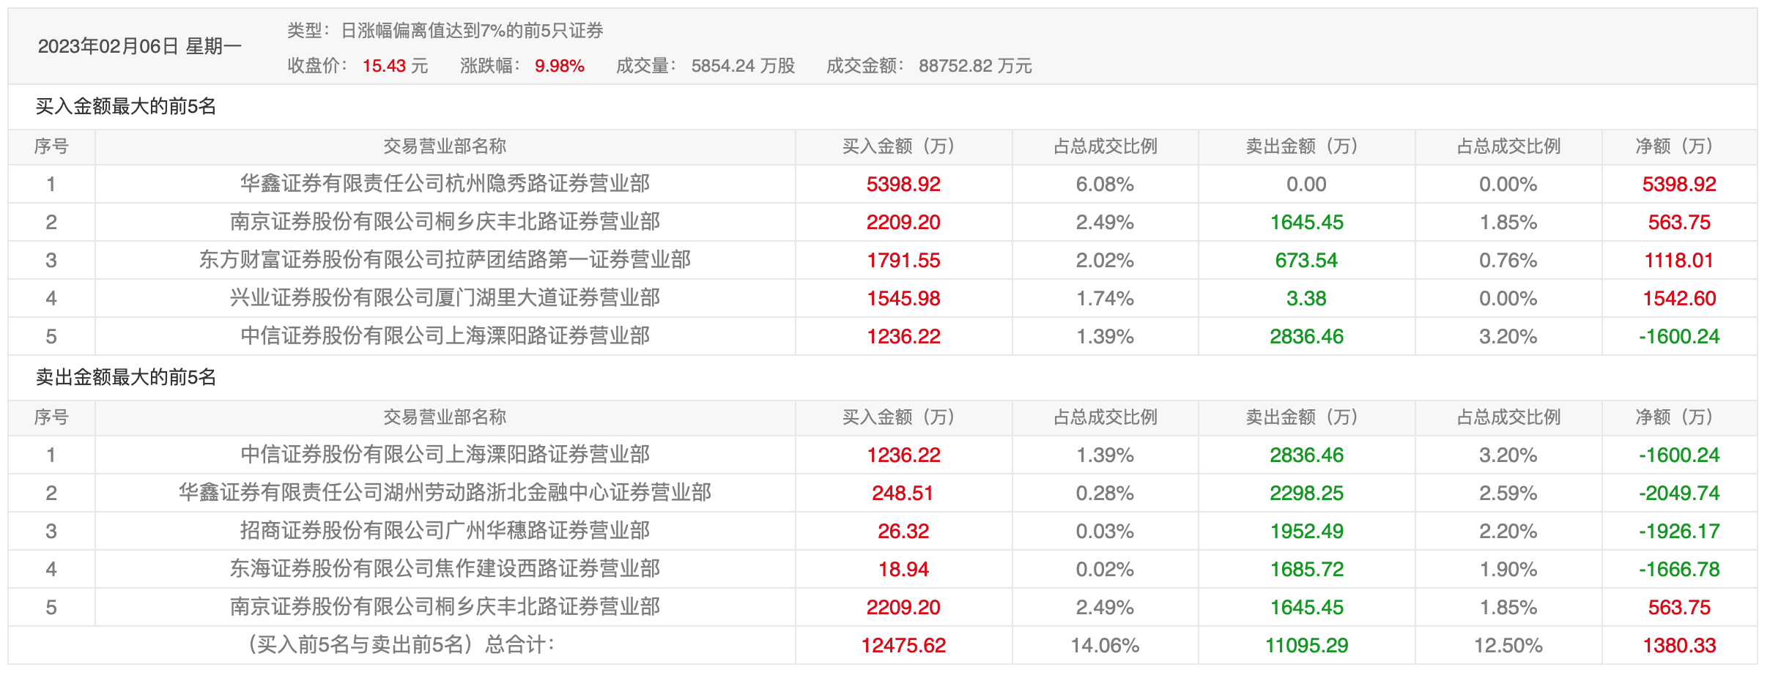Click 东方财富证券拉萨团结路第一证券营业部 name
The height and width of the screenshot is (678, 1770).
coord(445,260)
